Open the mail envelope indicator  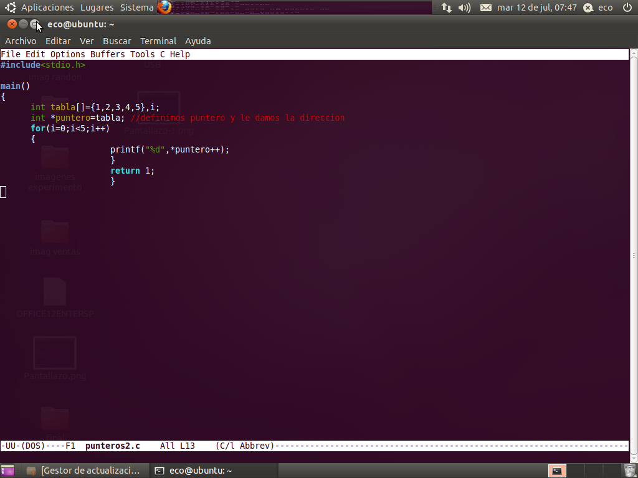click(x=486, y=7)
